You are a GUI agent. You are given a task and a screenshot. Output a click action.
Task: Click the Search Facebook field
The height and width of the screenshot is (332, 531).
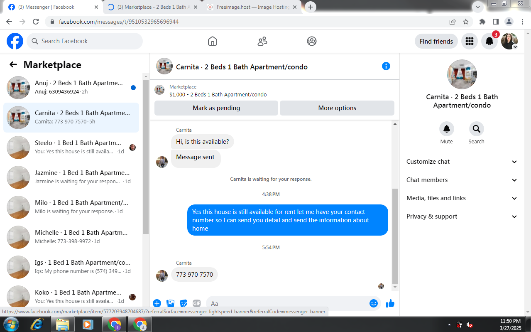pos(85,41)
